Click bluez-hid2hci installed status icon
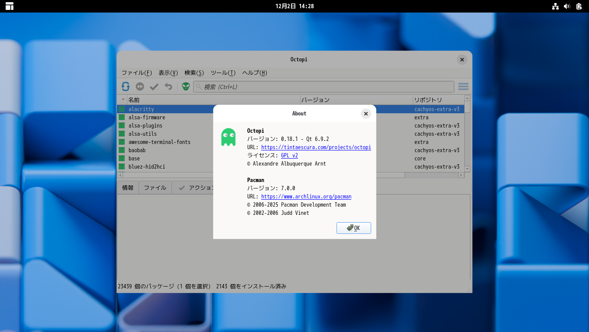This screenshot has width=589, height=332. click(122, 167)
